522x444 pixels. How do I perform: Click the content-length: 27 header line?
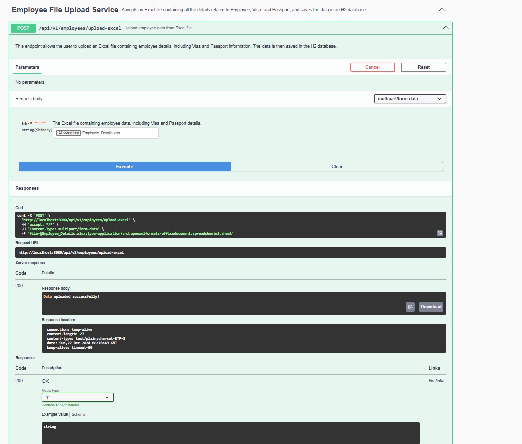point(65,334)
